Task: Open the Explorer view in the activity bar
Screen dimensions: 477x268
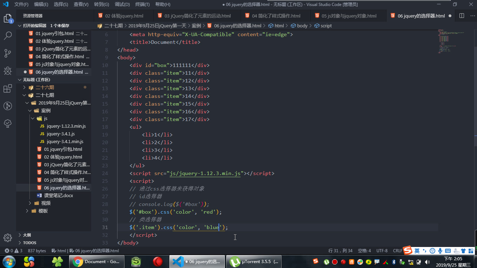Action: tap(8, 18)
